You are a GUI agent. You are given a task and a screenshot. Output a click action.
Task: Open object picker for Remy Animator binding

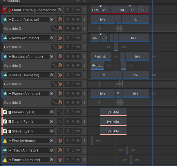pos(51,38)
